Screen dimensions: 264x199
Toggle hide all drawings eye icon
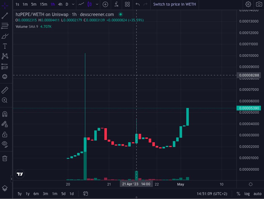point(5,144)
